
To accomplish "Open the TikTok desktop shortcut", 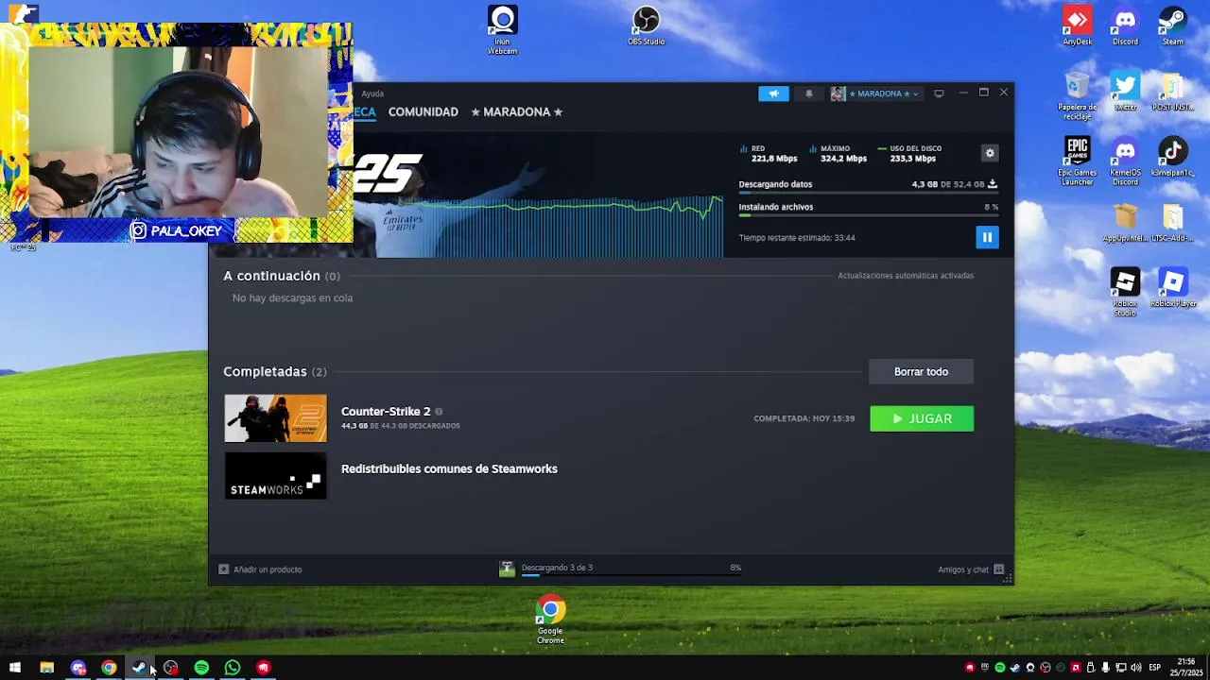I will tap(1173, 158).
